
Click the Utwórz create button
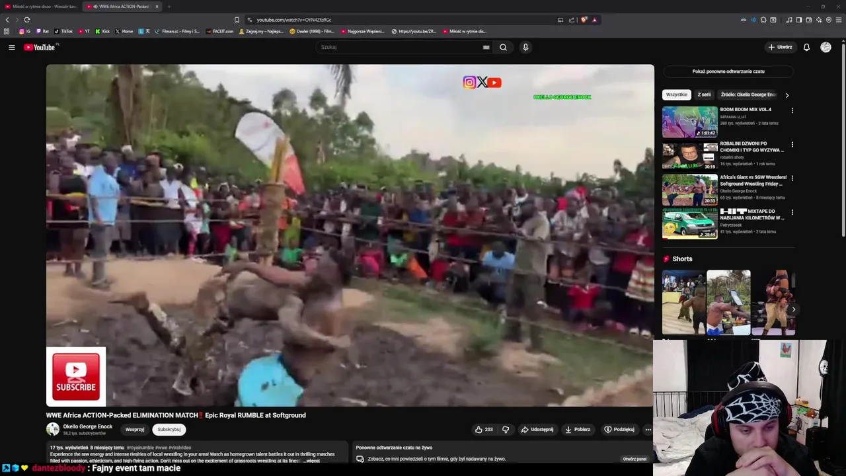click(780, 47)
